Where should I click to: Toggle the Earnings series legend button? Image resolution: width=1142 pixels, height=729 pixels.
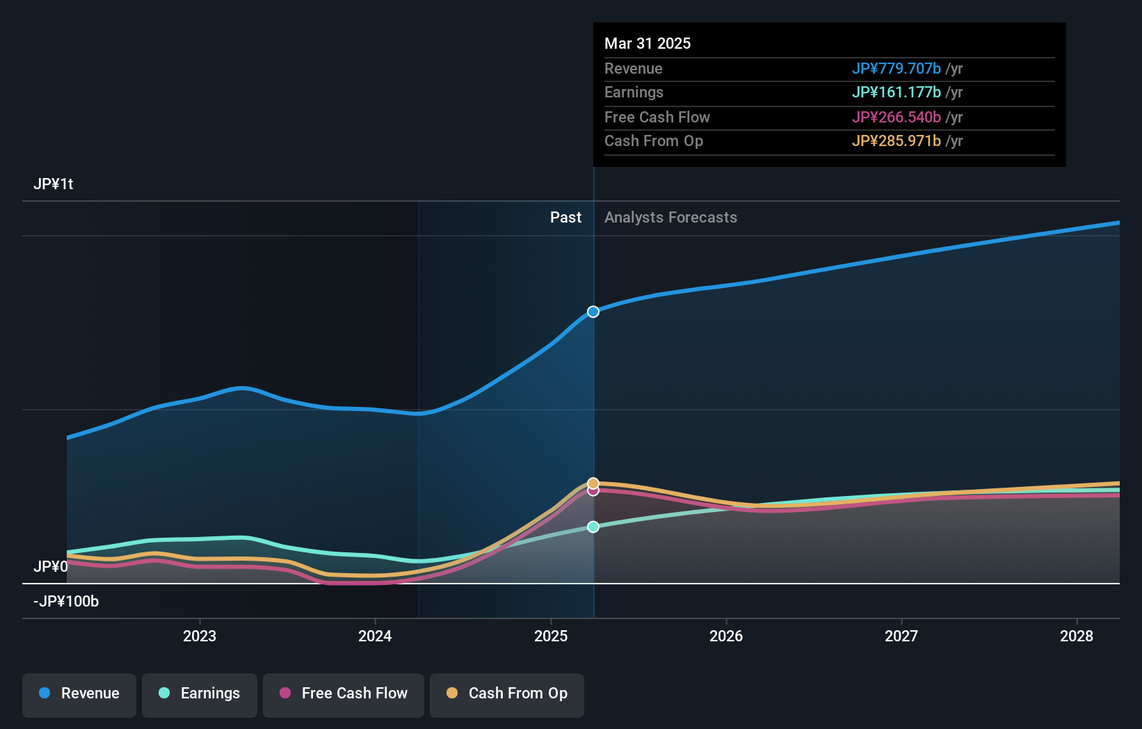point(200,695)
